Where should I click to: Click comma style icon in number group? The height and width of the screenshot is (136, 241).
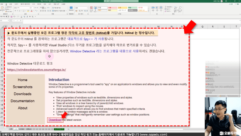[82, 11]
